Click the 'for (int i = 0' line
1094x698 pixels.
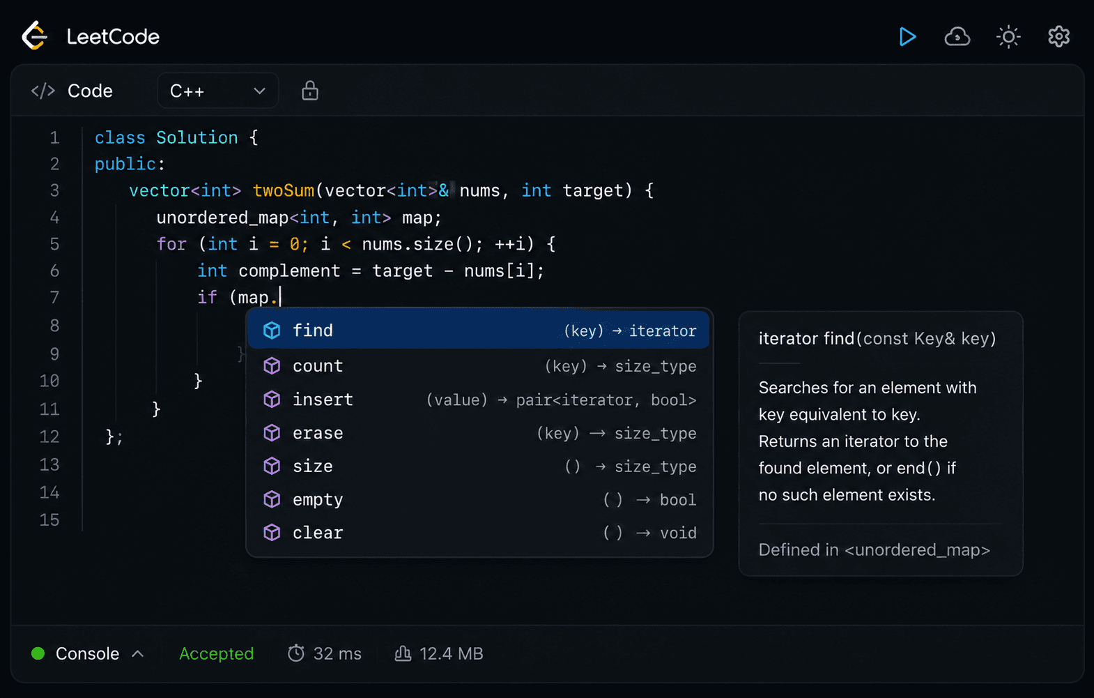point(356,245)
